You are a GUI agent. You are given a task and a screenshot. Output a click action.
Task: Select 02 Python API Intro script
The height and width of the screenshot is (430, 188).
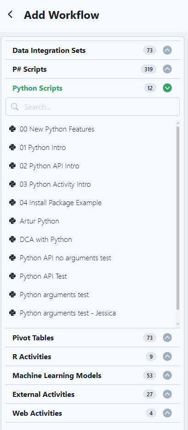point(50,166)
